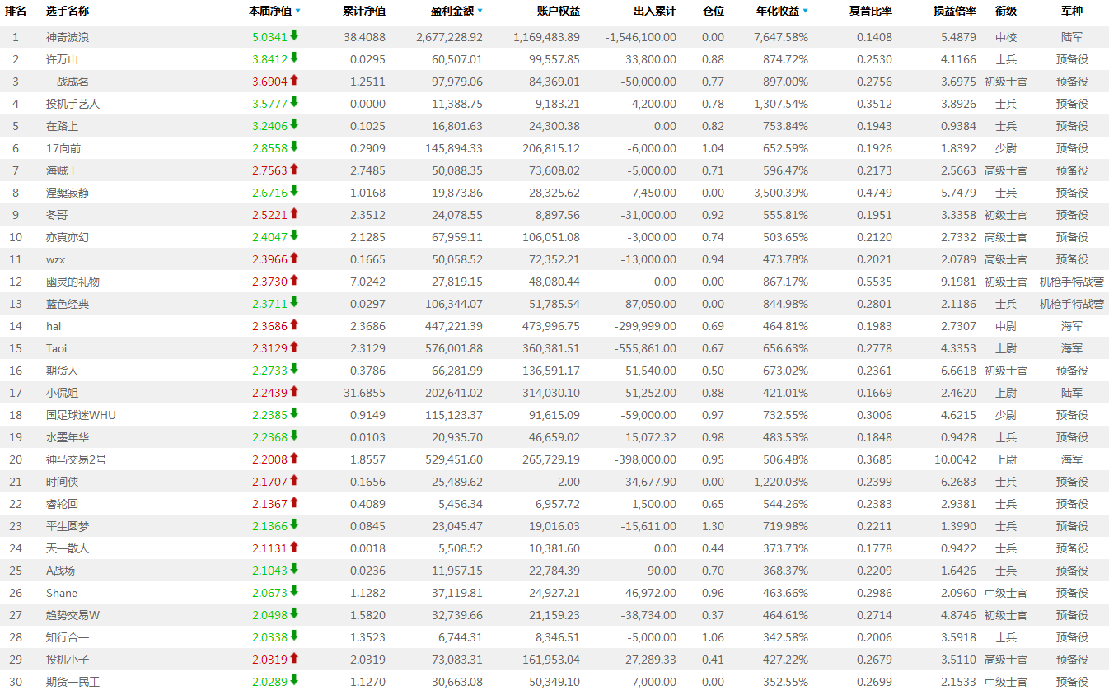Click green down arrow beside 2.8558

[x=294, y=147]
